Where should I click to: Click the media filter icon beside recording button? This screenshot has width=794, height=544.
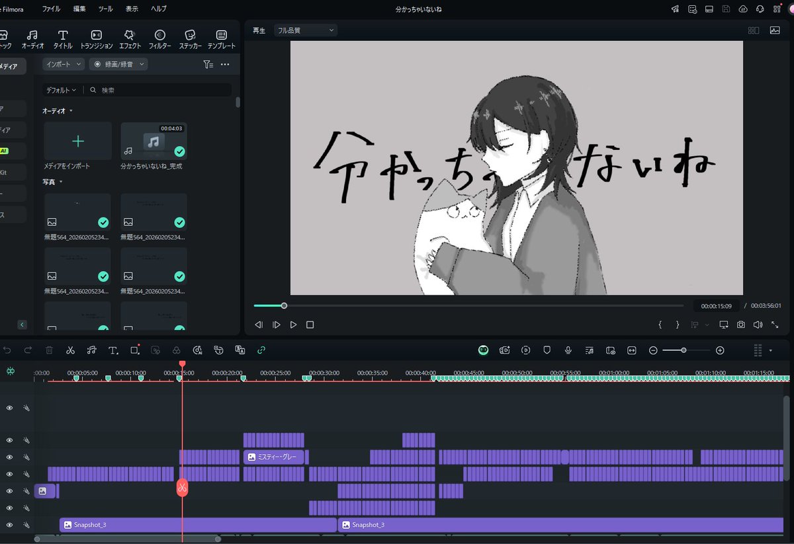208,64
